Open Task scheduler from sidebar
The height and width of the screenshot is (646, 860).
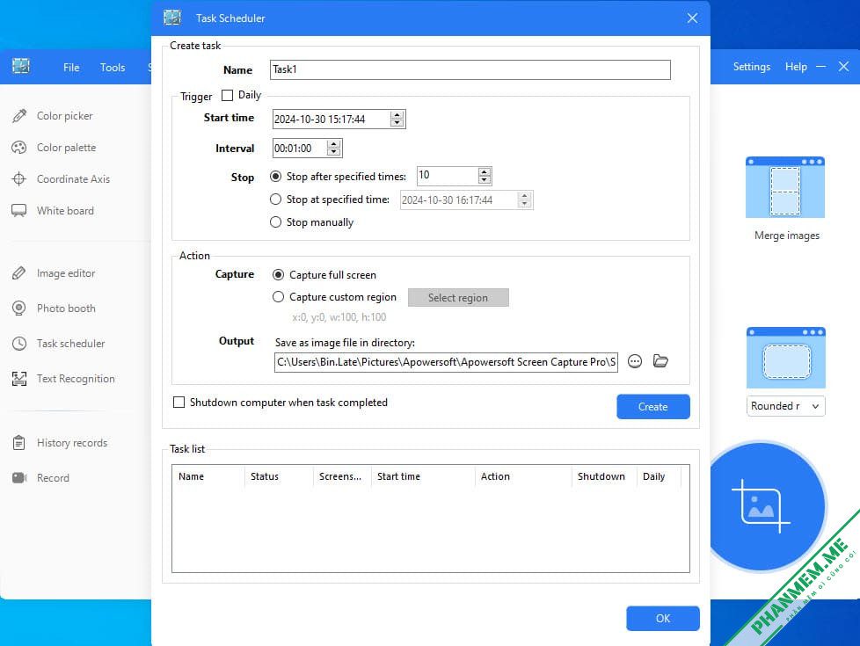click(x=59, y=344)
